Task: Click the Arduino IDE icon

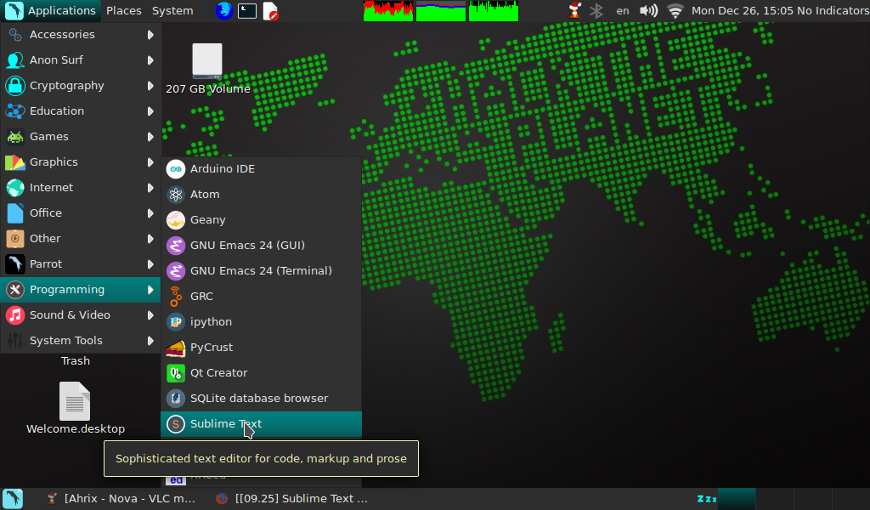Action: (176, 168)
